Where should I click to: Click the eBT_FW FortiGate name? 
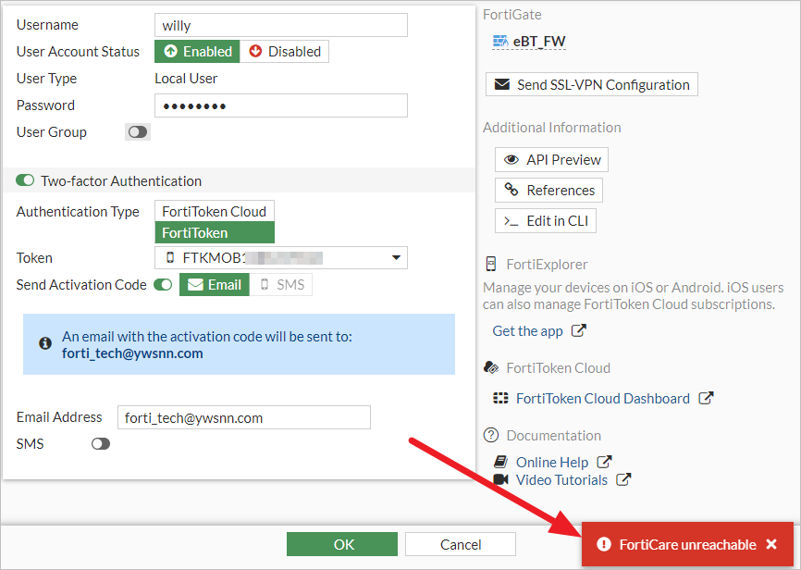point(539,42)
